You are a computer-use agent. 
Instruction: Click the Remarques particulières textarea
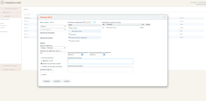(100, 69)
